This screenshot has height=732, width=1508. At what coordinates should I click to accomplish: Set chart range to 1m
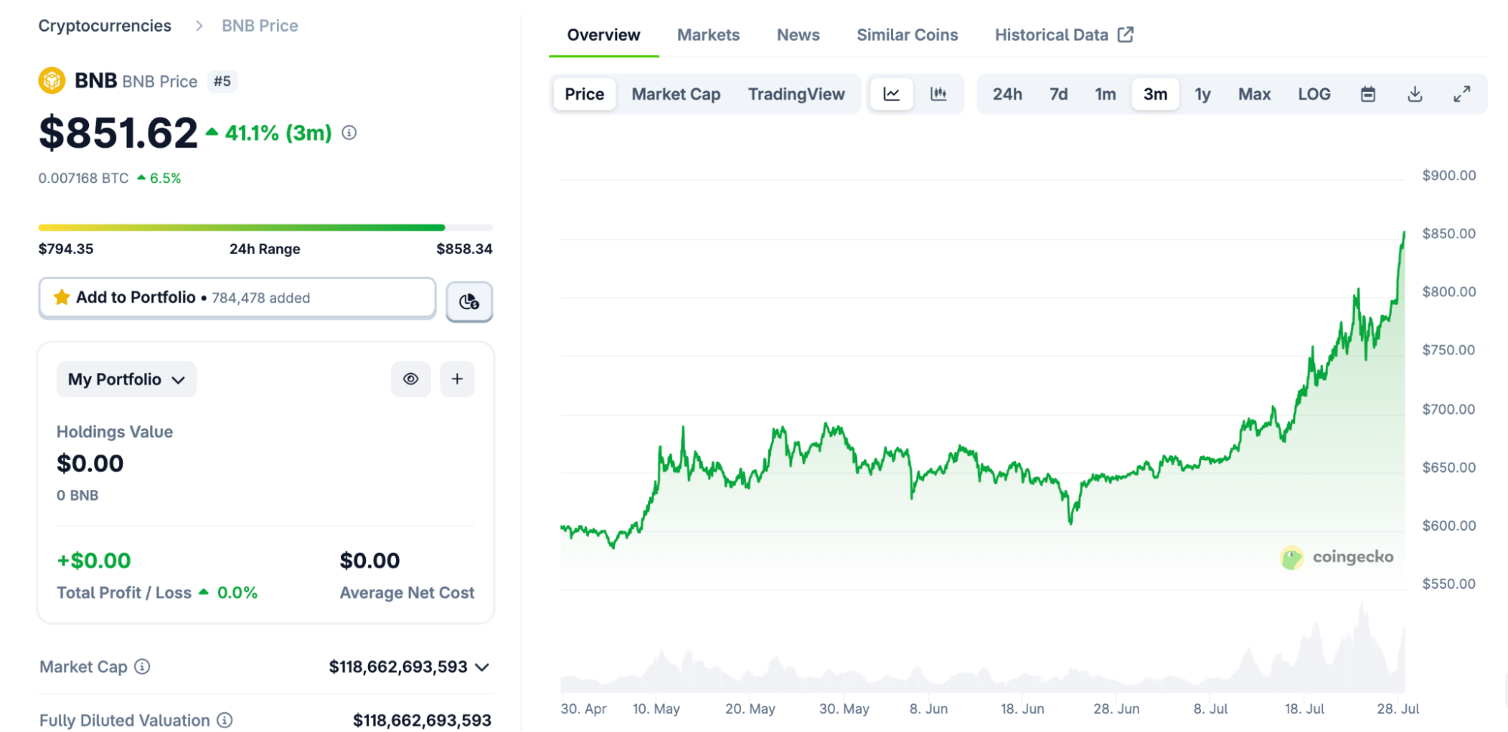pyautogui.click(x=1105, y=94)
